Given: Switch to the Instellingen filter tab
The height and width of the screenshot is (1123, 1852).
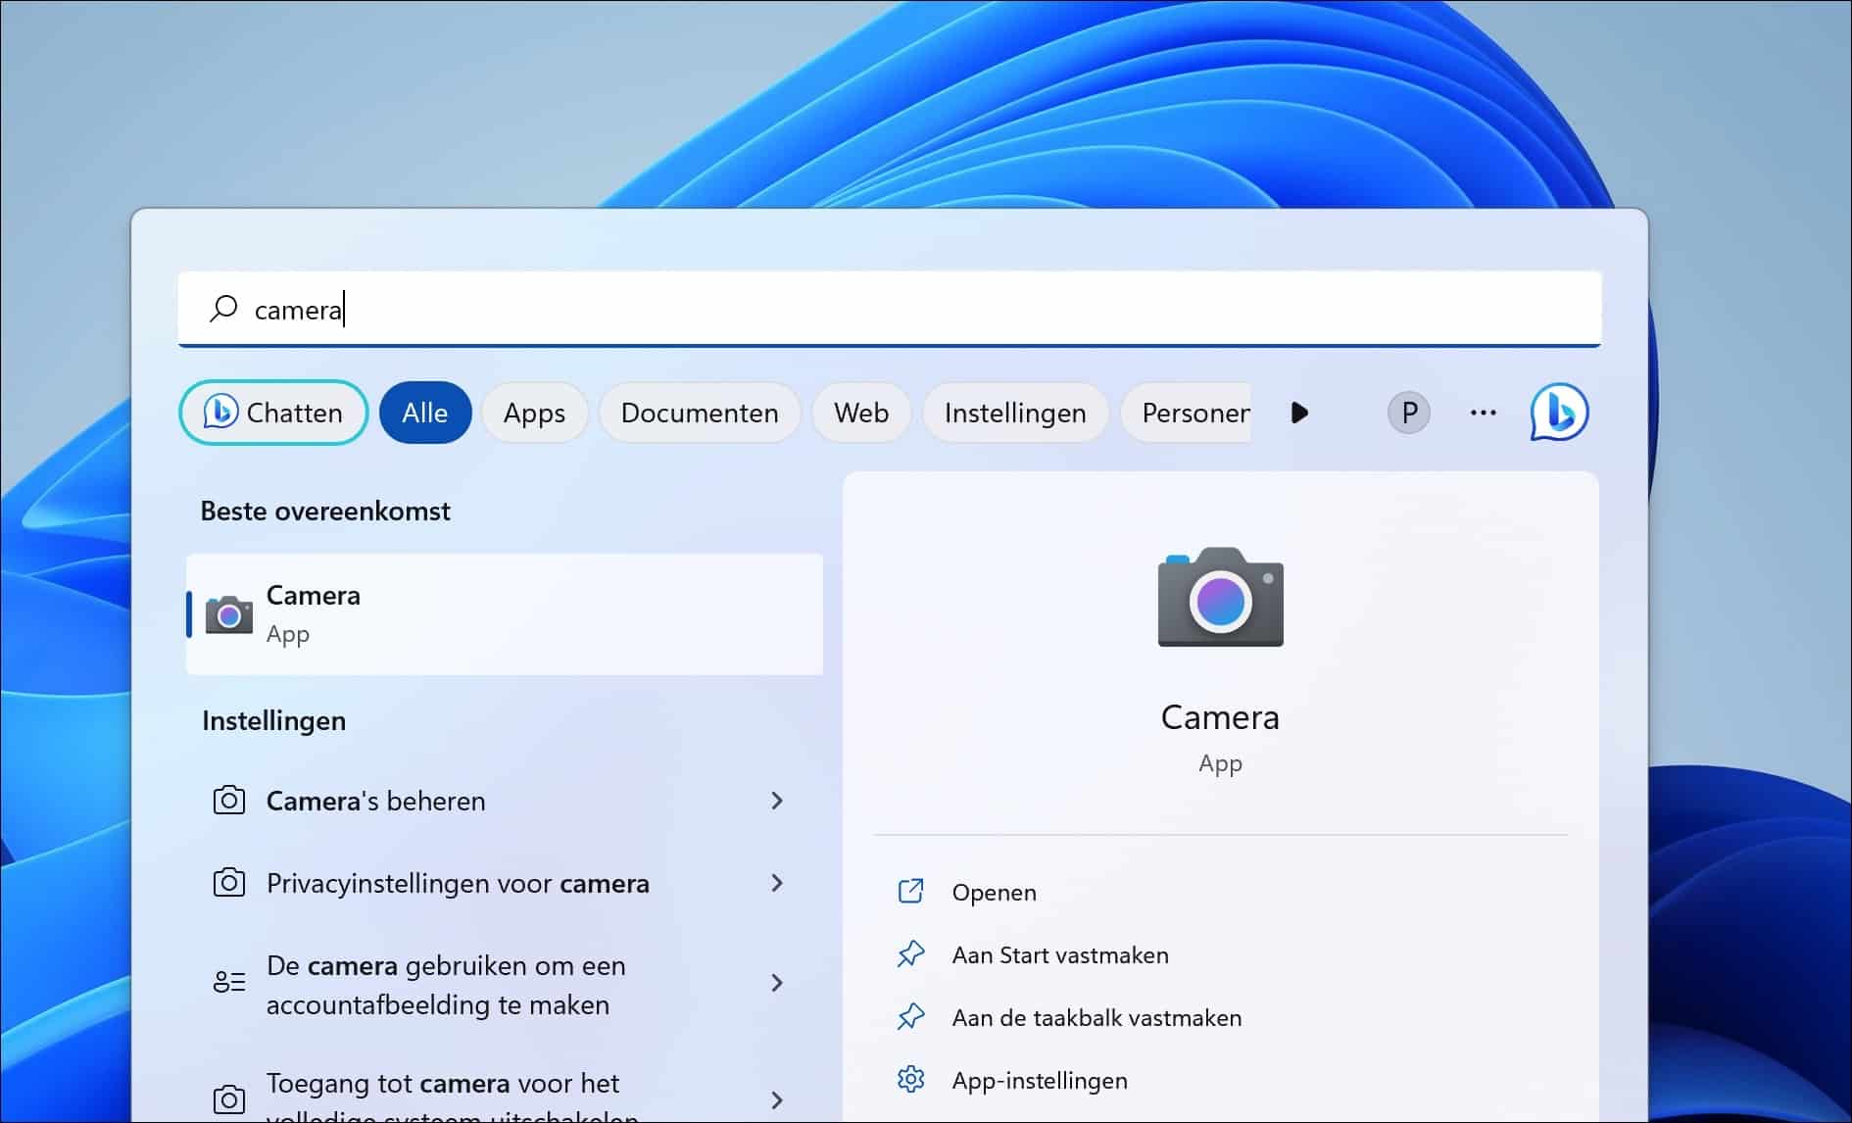Looking at the screenshot, I should click(1014, 413).
